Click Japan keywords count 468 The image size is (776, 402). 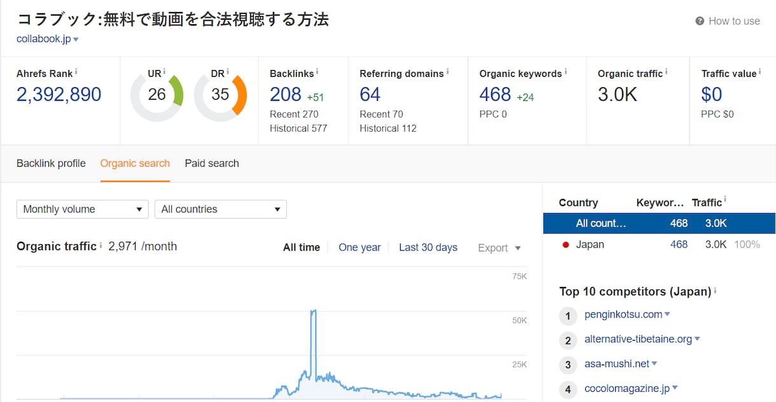[679, 244]
